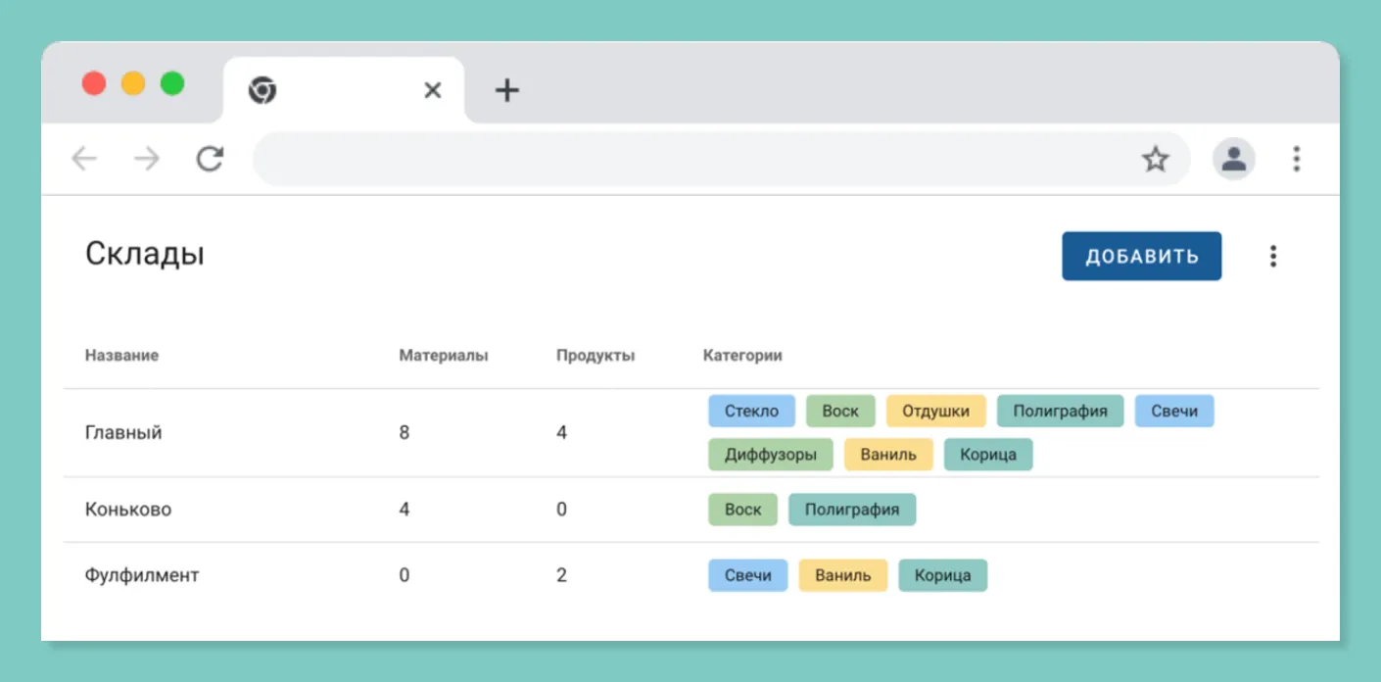
Task: Click the Свечи tag in Фулфилмент row
Action: (748, 575)
